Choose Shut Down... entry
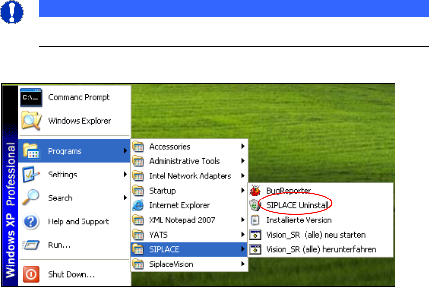The height and width of the screenshot is (287, 429). (74, 274)
